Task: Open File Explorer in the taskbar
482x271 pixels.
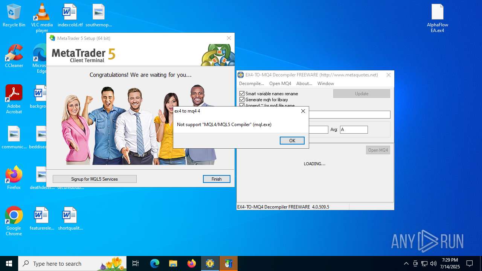Action: [x=173, y=263]
